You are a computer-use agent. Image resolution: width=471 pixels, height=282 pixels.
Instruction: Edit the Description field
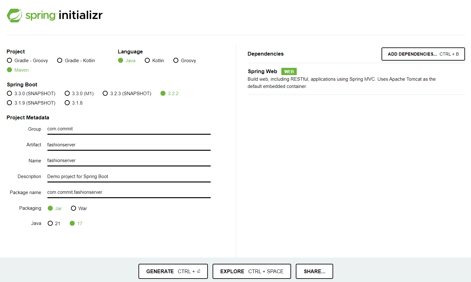pos(129,176)
